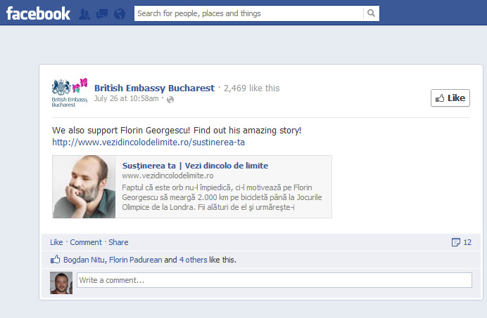Viewport: 487px width, 318px height.
Task: Open the Florin Georgescu preview photo
Action: [84, 187]
